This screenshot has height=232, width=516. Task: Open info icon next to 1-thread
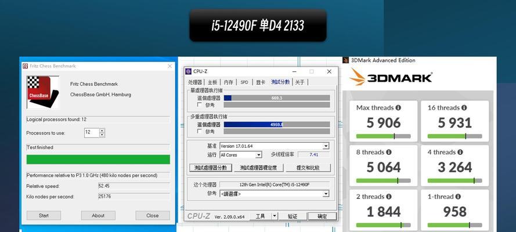tap(458, 197)
